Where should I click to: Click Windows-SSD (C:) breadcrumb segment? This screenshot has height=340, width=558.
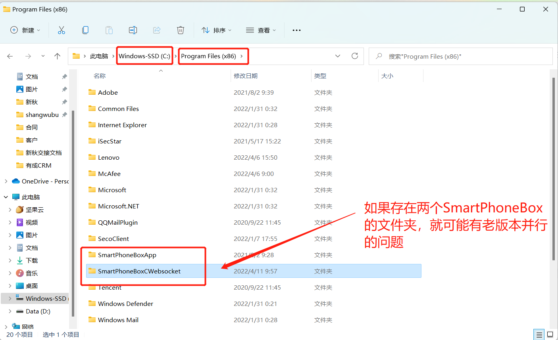click(x=144, y=56)
